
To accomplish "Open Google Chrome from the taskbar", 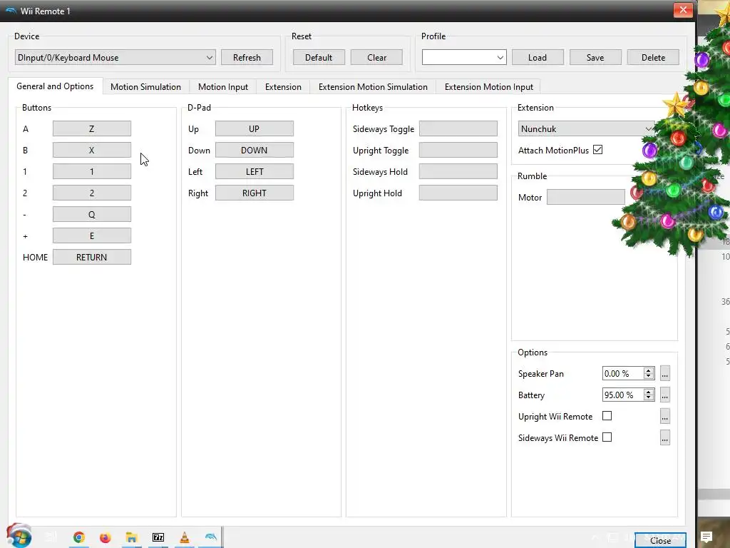I will pyautogui.click(x=78, y=537).
